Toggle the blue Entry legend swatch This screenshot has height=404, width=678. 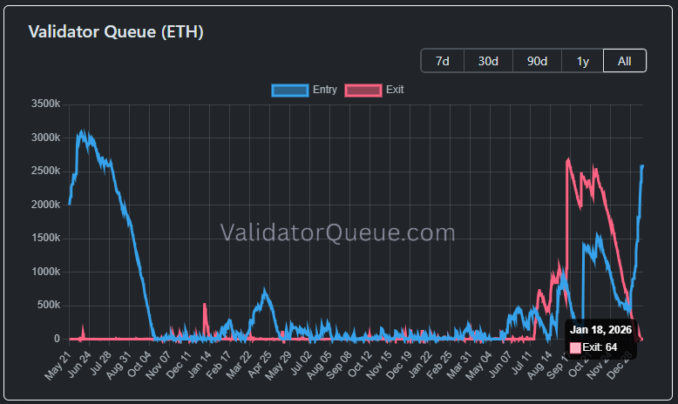(290, 90)
